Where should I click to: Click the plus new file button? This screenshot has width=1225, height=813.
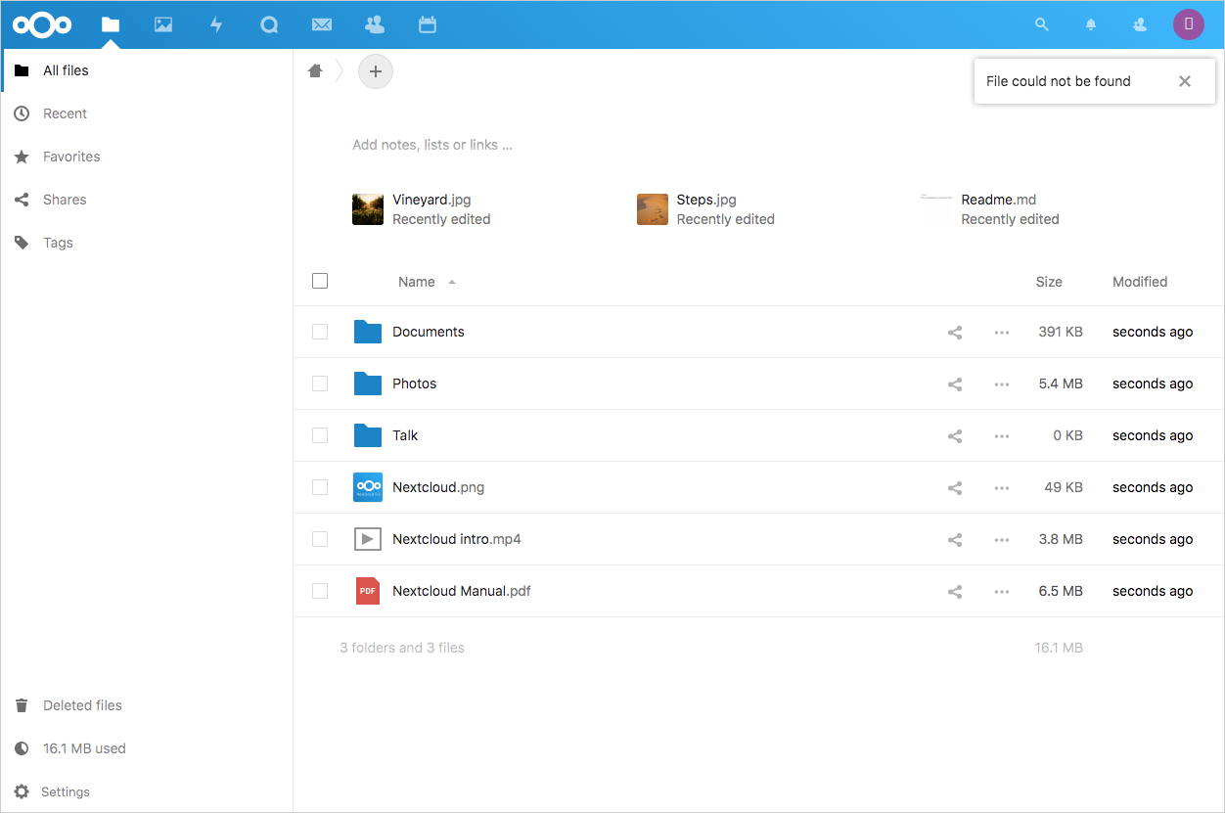point(376,71)
